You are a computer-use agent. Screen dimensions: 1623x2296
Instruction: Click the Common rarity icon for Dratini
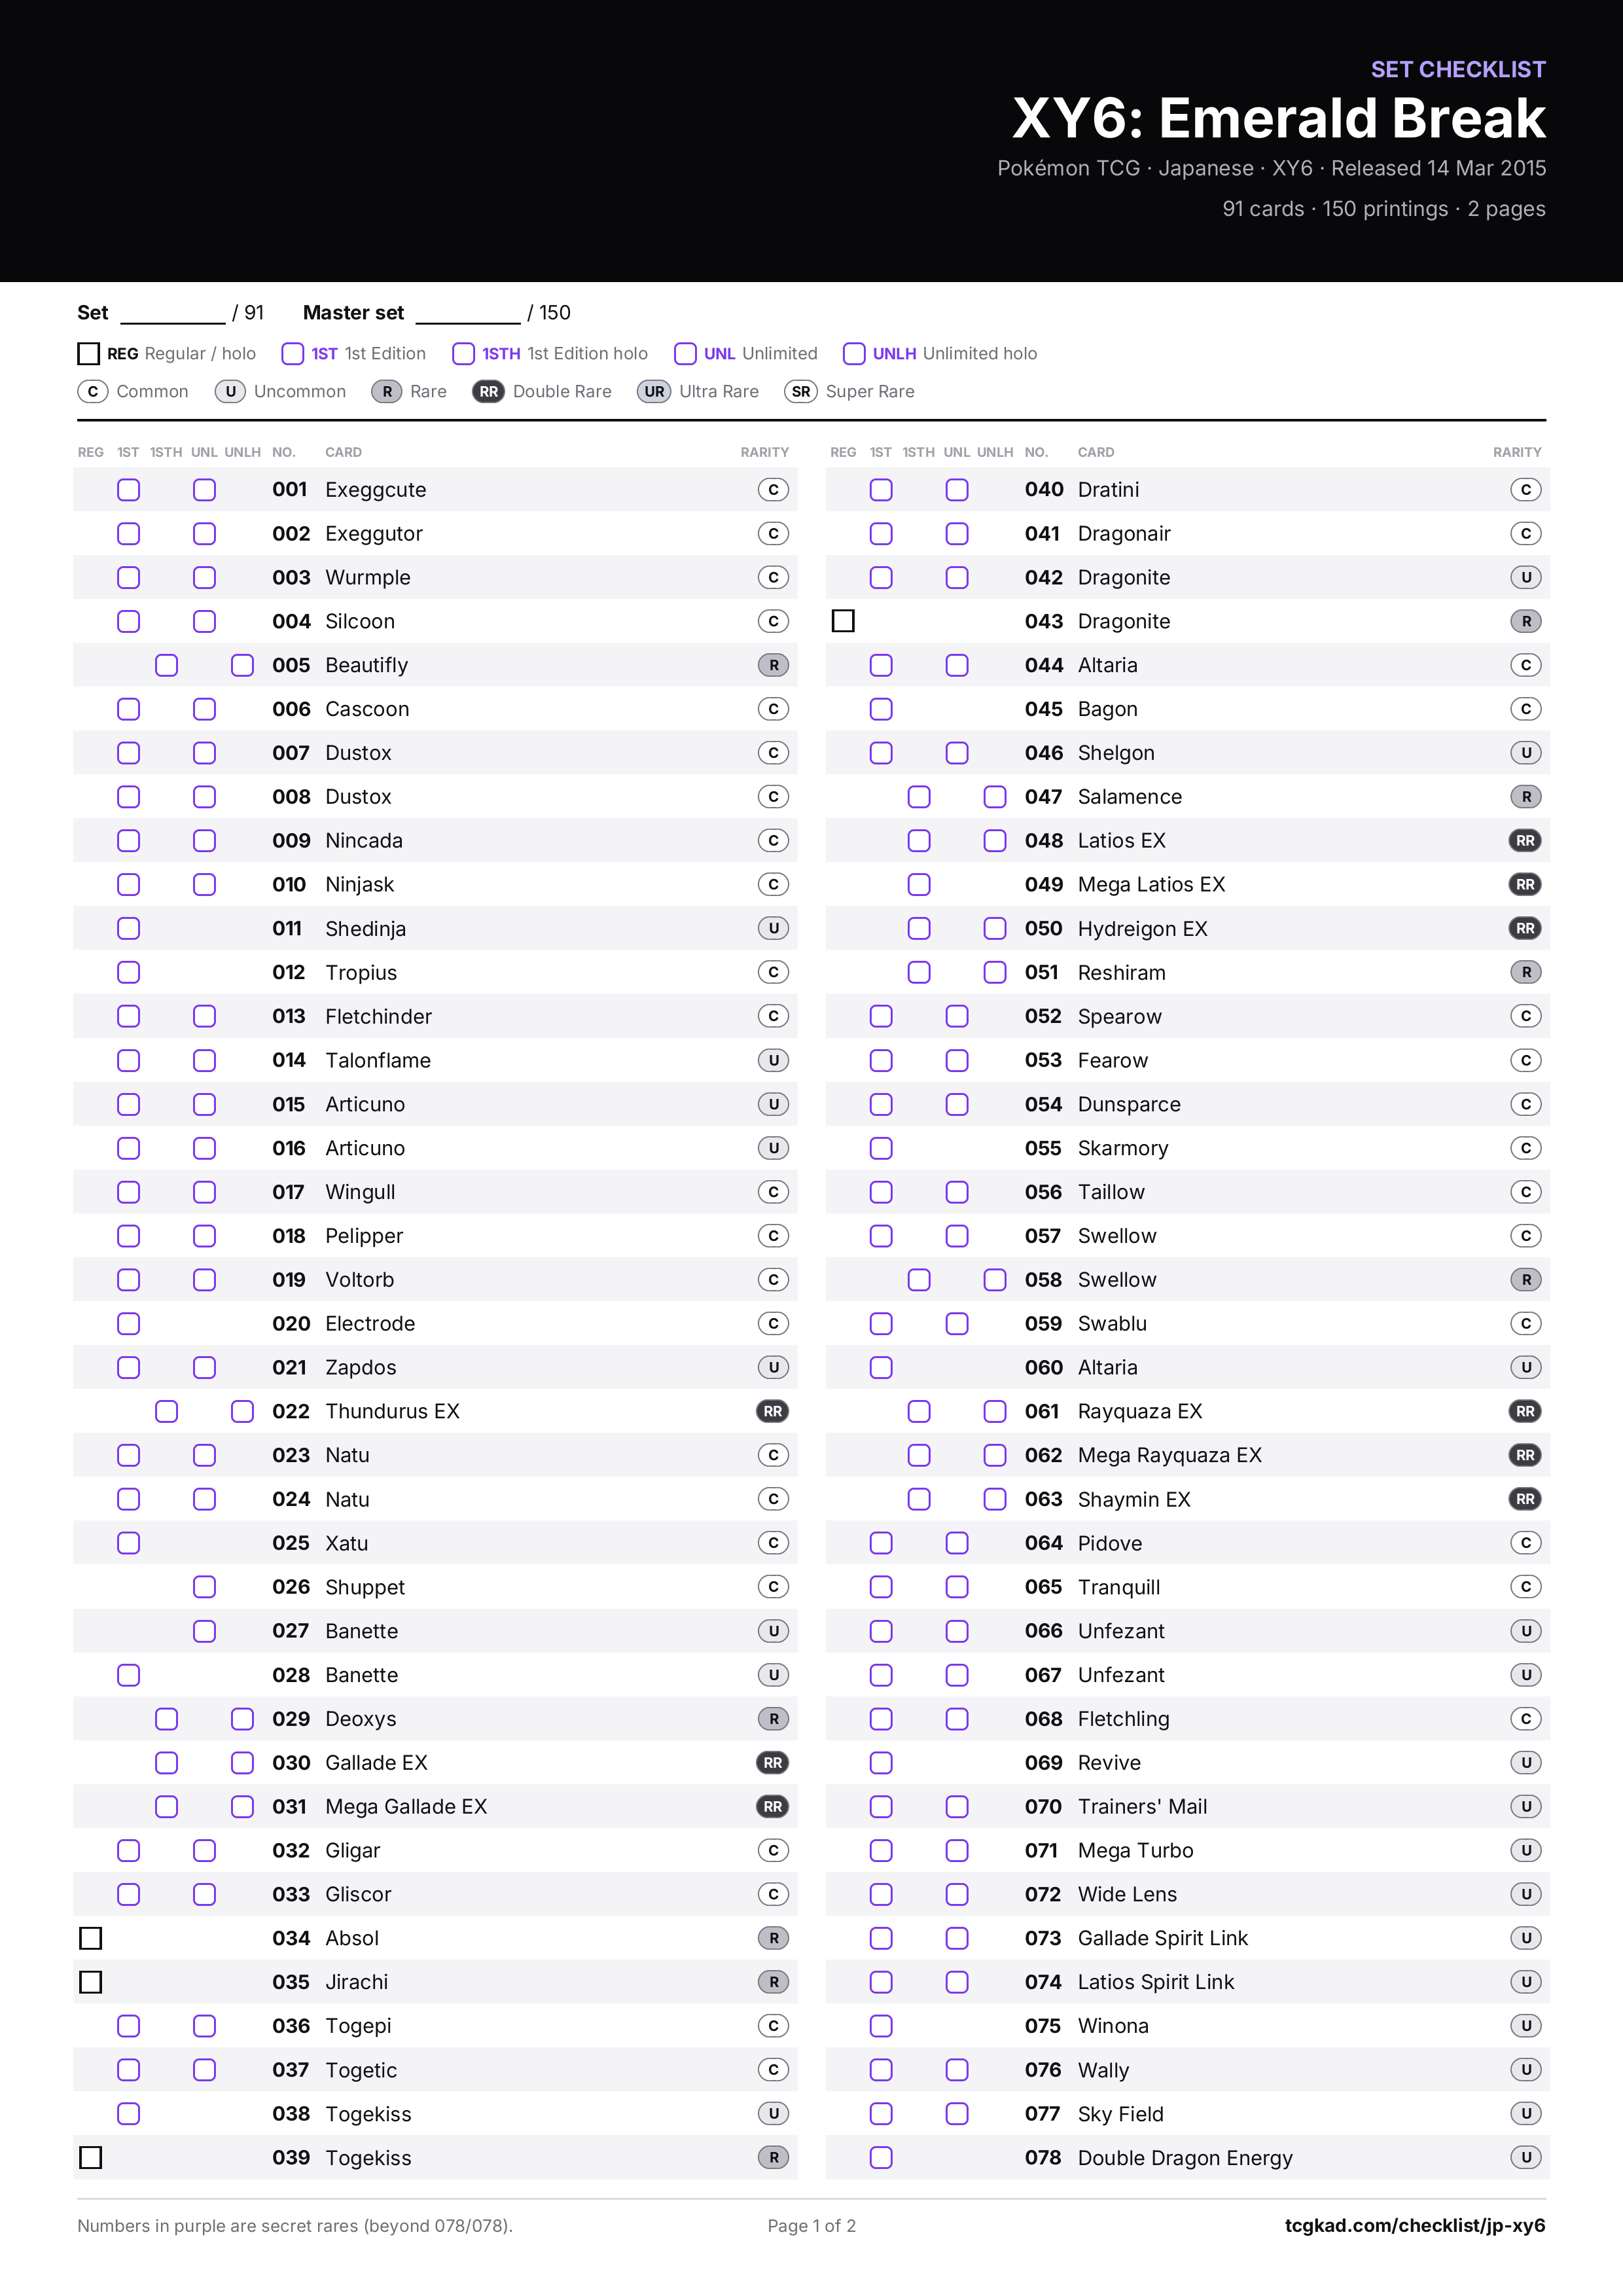click(1526, 489)
